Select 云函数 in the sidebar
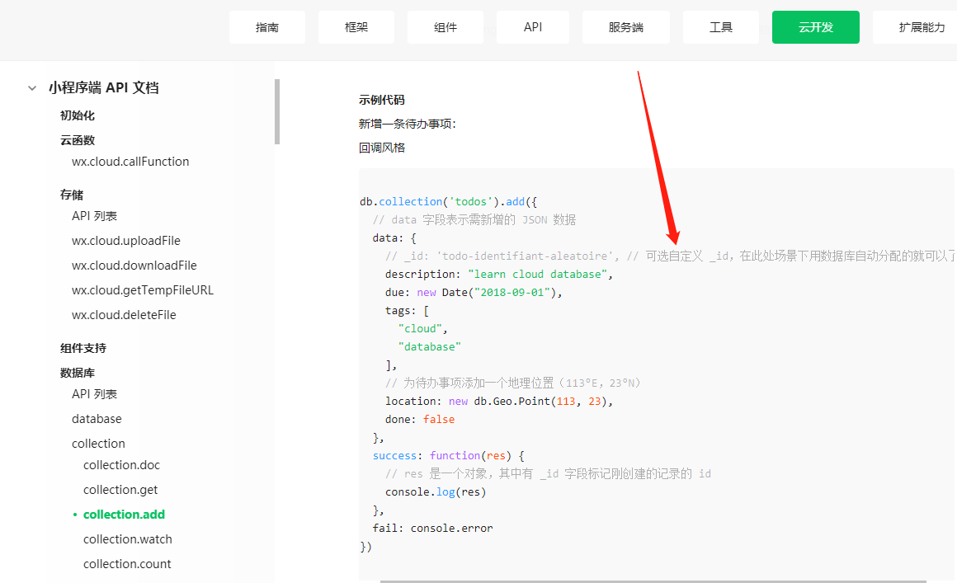 click(78, 140)
